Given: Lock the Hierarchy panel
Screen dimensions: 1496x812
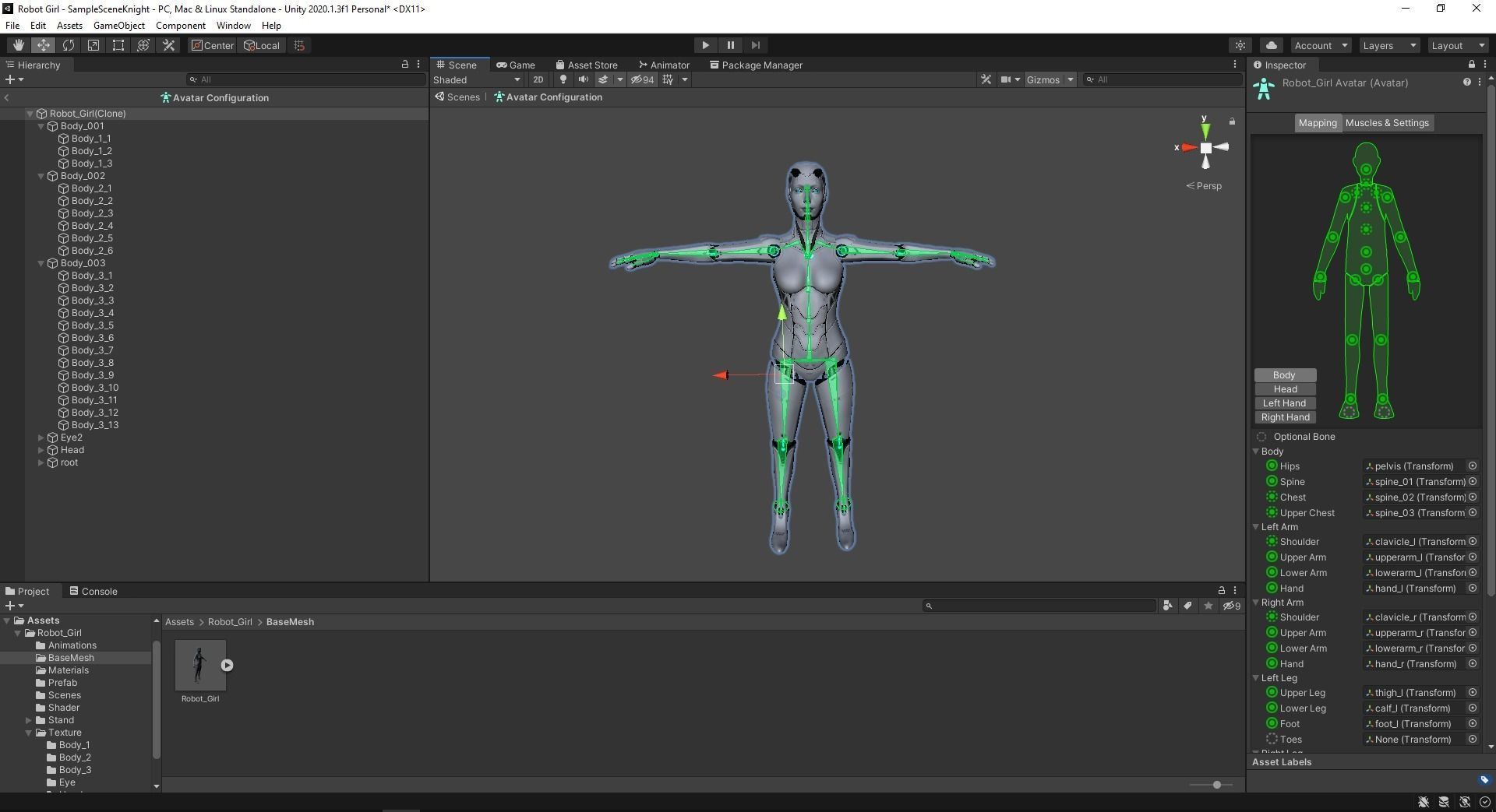Looking at the screenshot, I should point(404,65).
